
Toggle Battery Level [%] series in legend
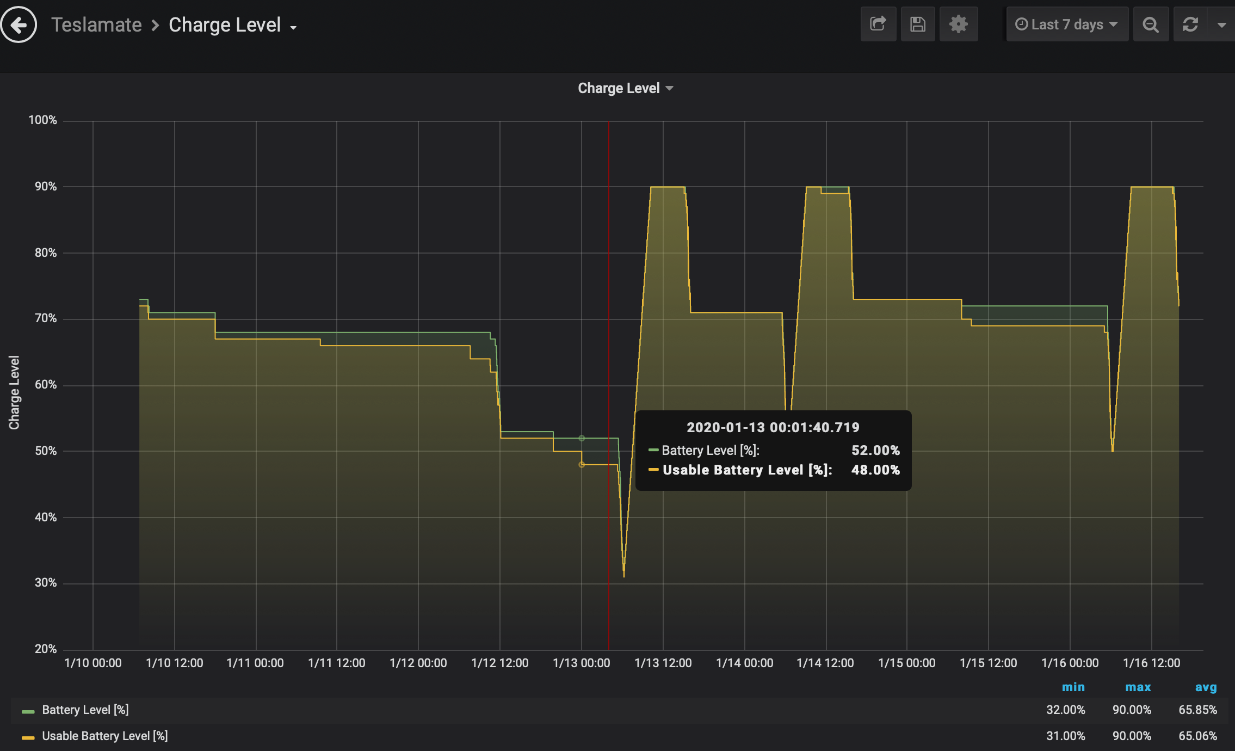(x=85, y=710)
